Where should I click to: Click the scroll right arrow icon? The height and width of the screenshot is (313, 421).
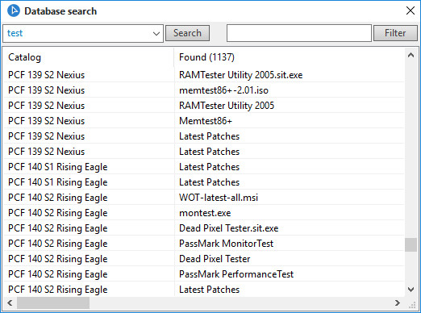(398, 303)
